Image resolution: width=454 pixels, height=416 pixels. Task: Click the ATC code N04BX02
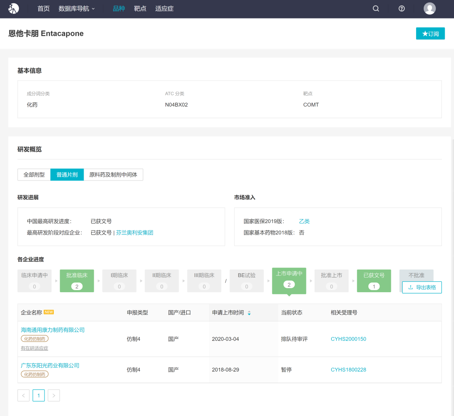pyautogui.click(x=176, y=105)
